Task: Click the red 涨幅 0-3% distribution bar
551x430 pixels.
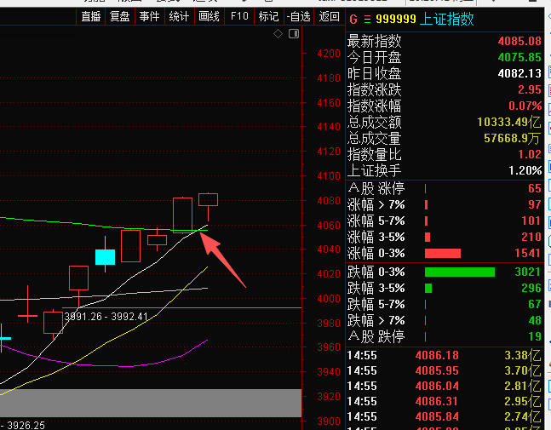Action: click(442, 253)
